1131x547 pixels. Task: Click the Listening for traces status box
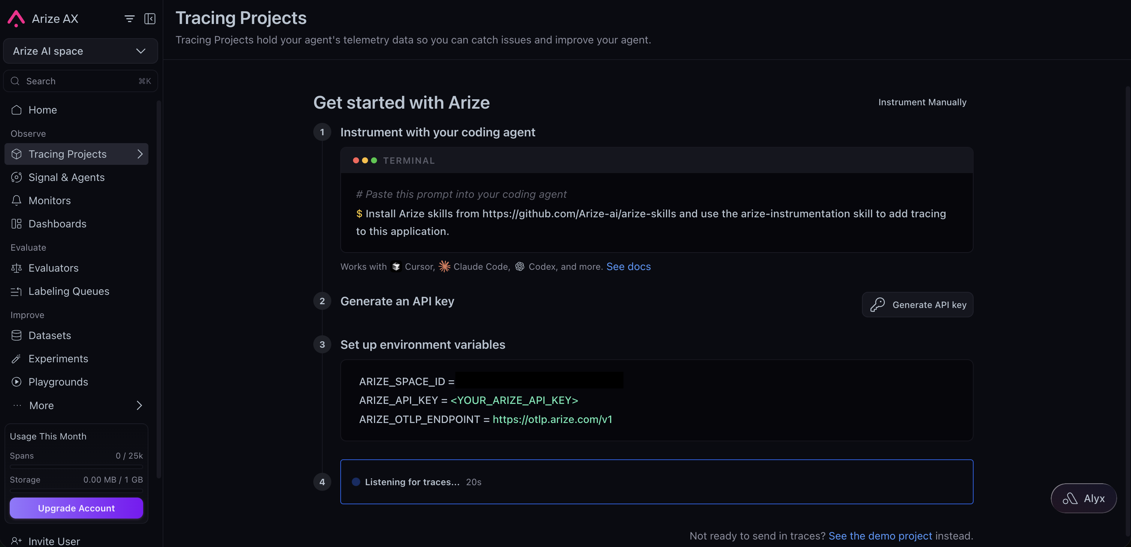click(657, 482)
